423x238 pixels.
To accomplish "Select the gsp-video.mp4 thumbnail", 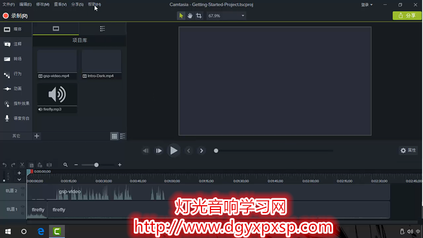I will click(x=57, y=64).
